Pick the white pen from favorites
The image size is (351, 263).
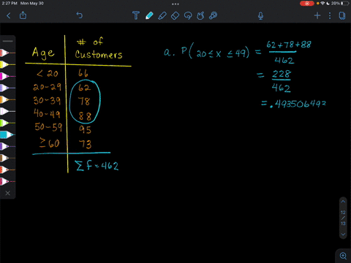pyautogui.click(x=7, y=111)
